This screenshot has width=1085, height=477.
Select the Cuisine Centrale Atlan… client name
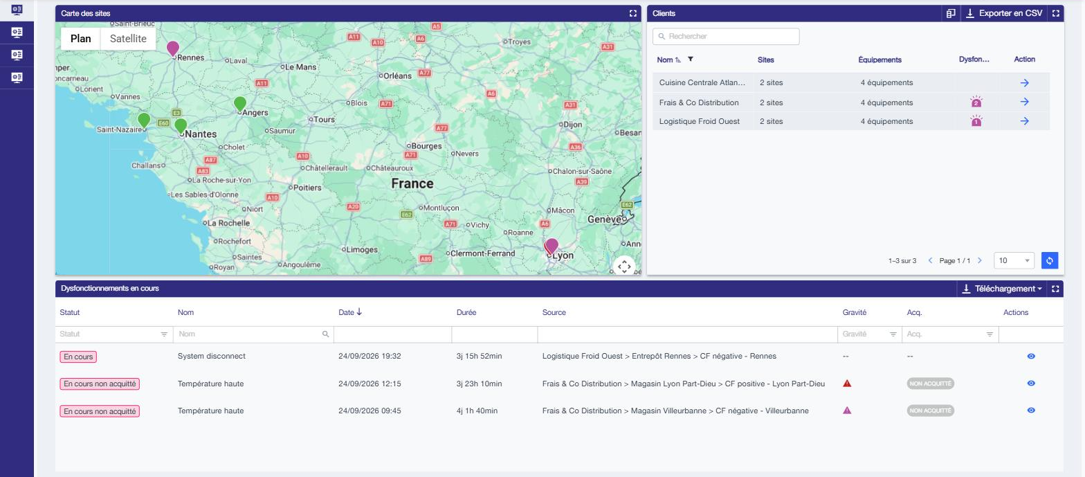point(702,82)
